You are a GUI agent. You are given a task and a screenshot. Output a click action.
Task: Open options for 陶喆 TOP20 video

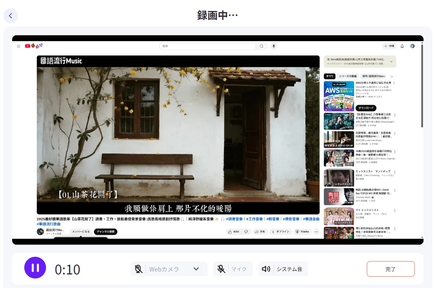click(x=395, y=190)
